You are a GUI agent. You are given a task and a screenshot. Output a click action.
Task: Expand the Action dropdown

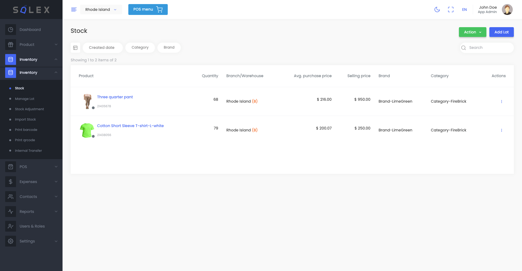coord(472,32)
